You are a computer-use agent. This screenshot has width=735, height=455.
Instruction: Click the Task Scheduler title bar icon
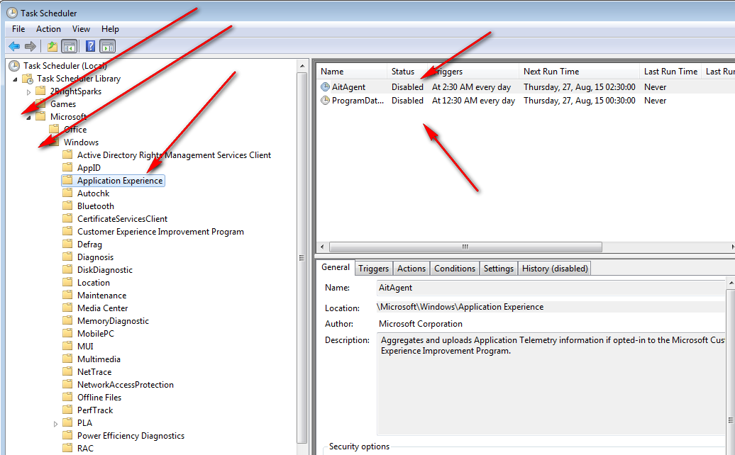tap(12, 13)
